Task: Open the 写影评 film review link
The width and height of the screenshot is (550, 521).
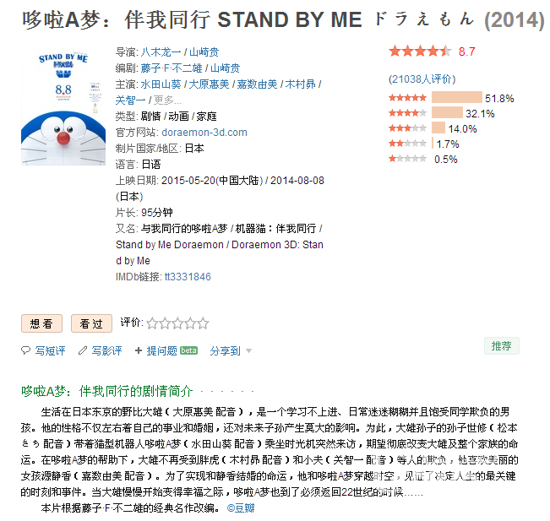Action: (107, 350)
